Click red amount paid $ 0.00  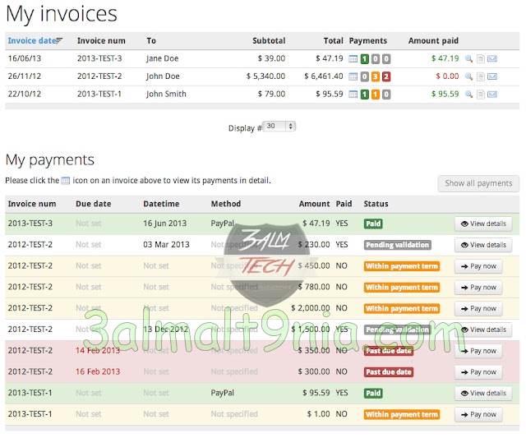coord(447,76)
